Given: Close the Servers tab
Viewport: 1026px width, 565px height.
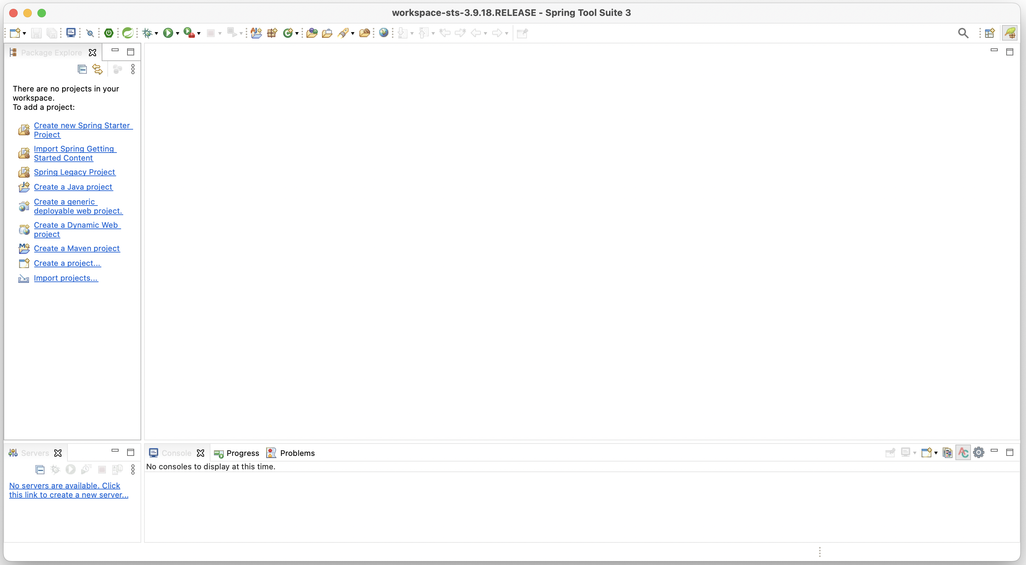Looking at the screenshot, I should [x=58, y=453].
